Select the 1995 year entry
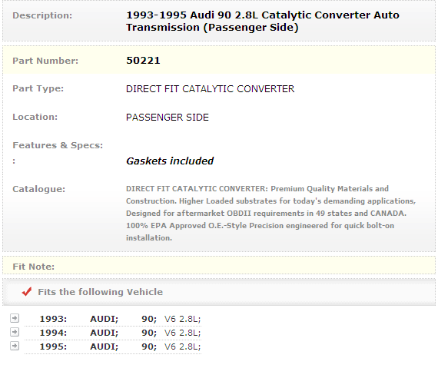Viewport: 438px width, 388px height. click(53, 347)
